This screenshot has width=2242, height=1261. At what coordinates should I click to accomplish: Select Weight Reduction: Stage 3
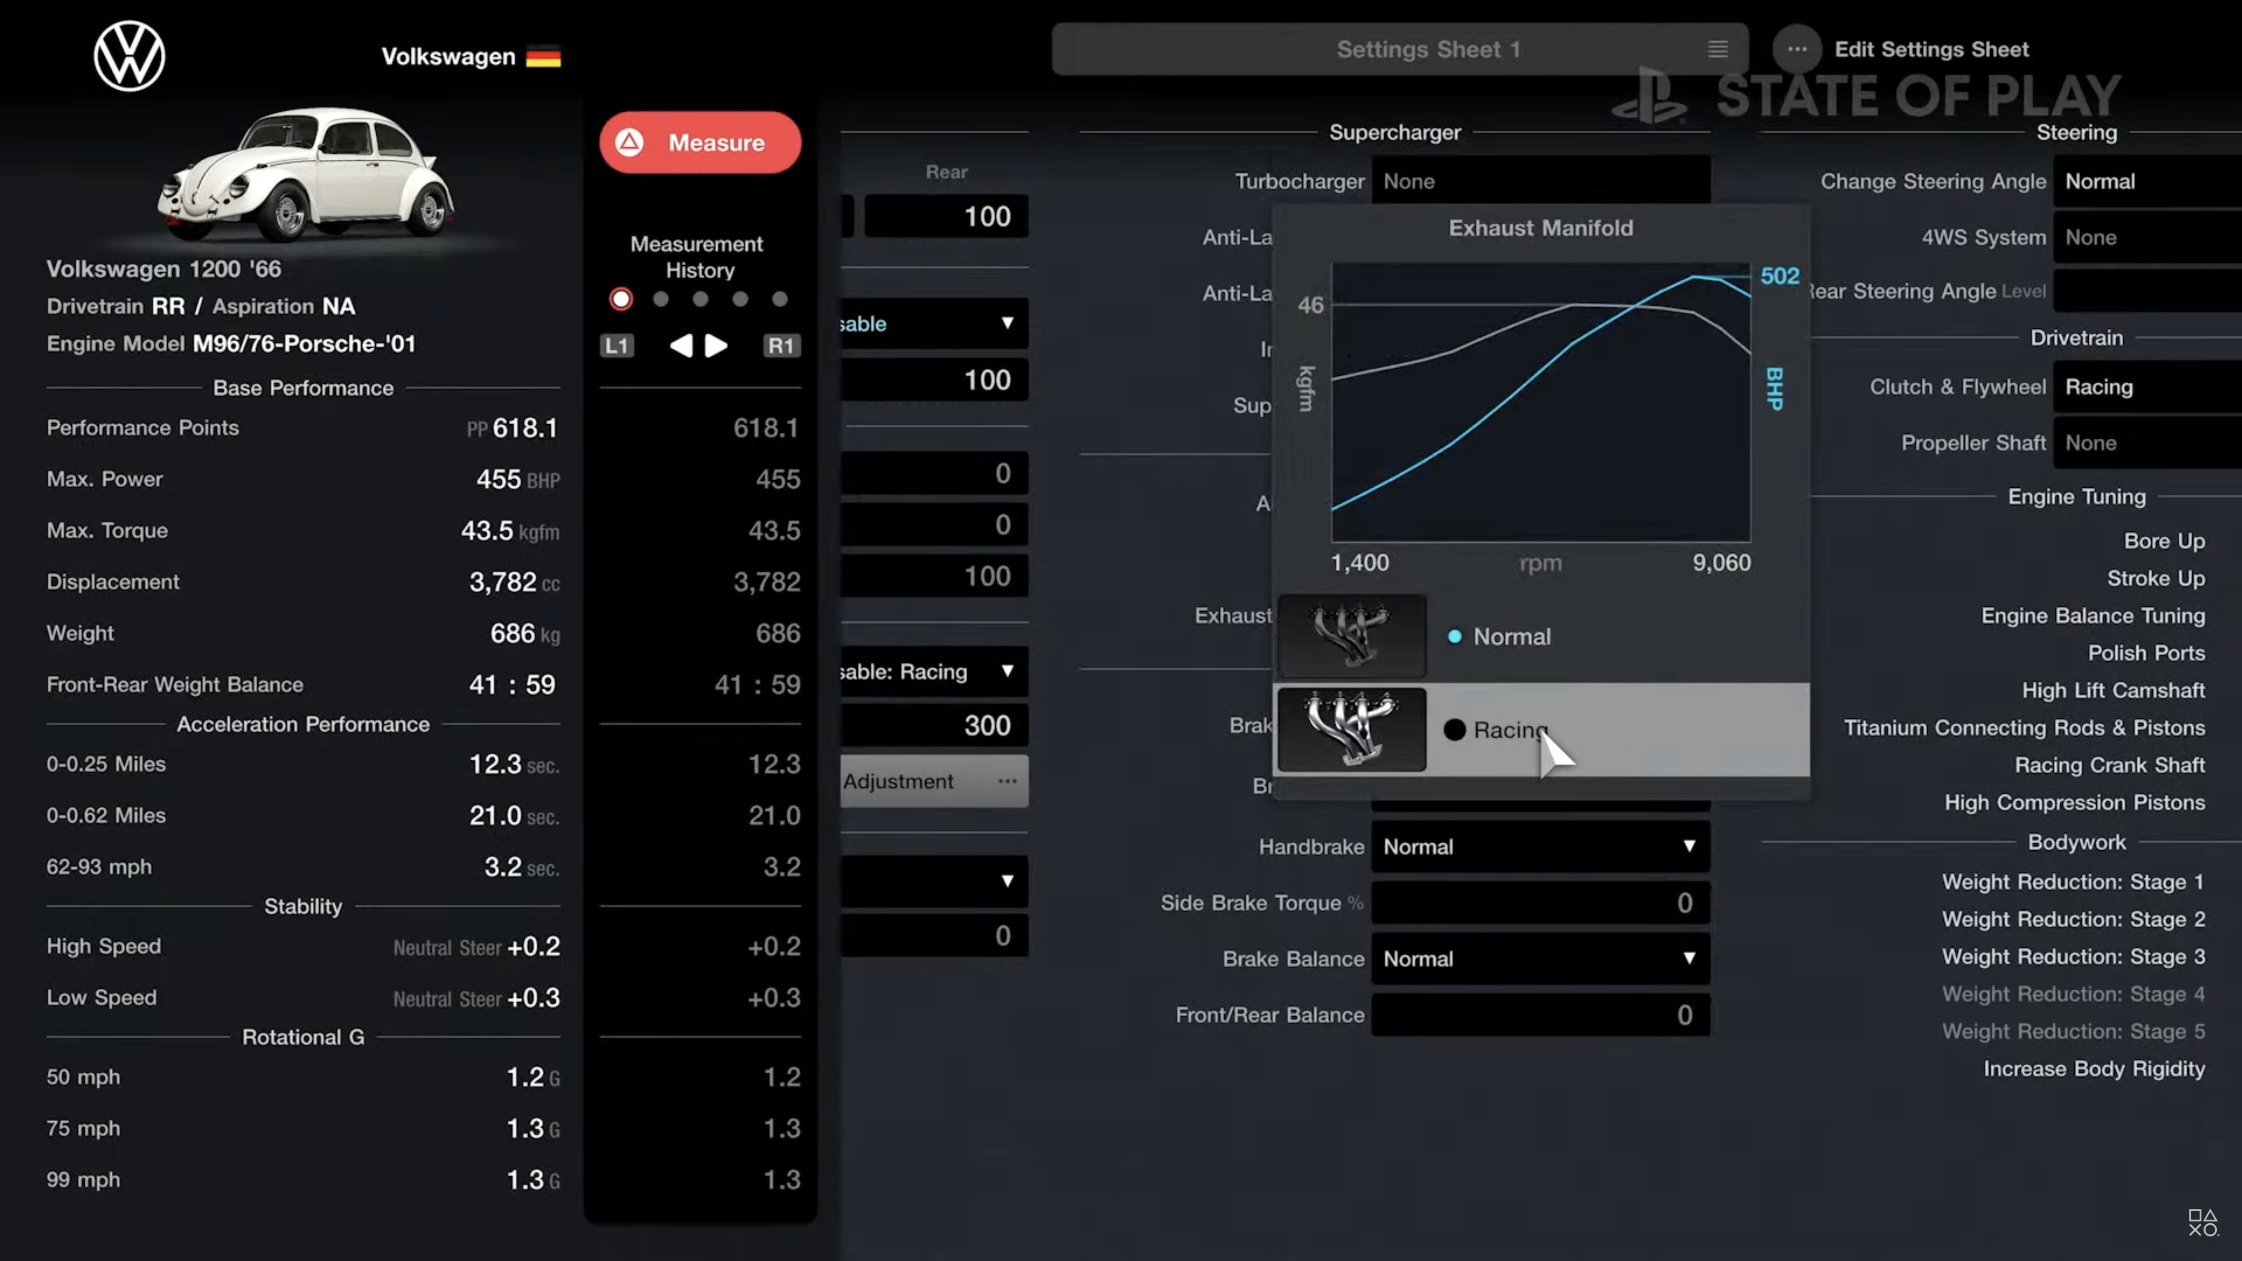(2073, 956)
